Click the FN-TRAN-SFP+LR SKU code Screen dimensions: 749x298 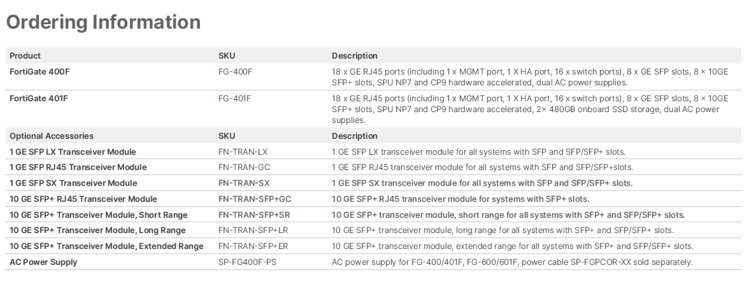point(253,231)
